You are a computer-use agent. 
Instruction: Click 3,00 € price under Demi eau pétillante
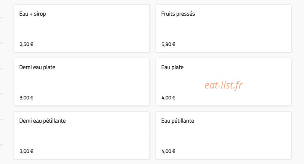point(26,151)
